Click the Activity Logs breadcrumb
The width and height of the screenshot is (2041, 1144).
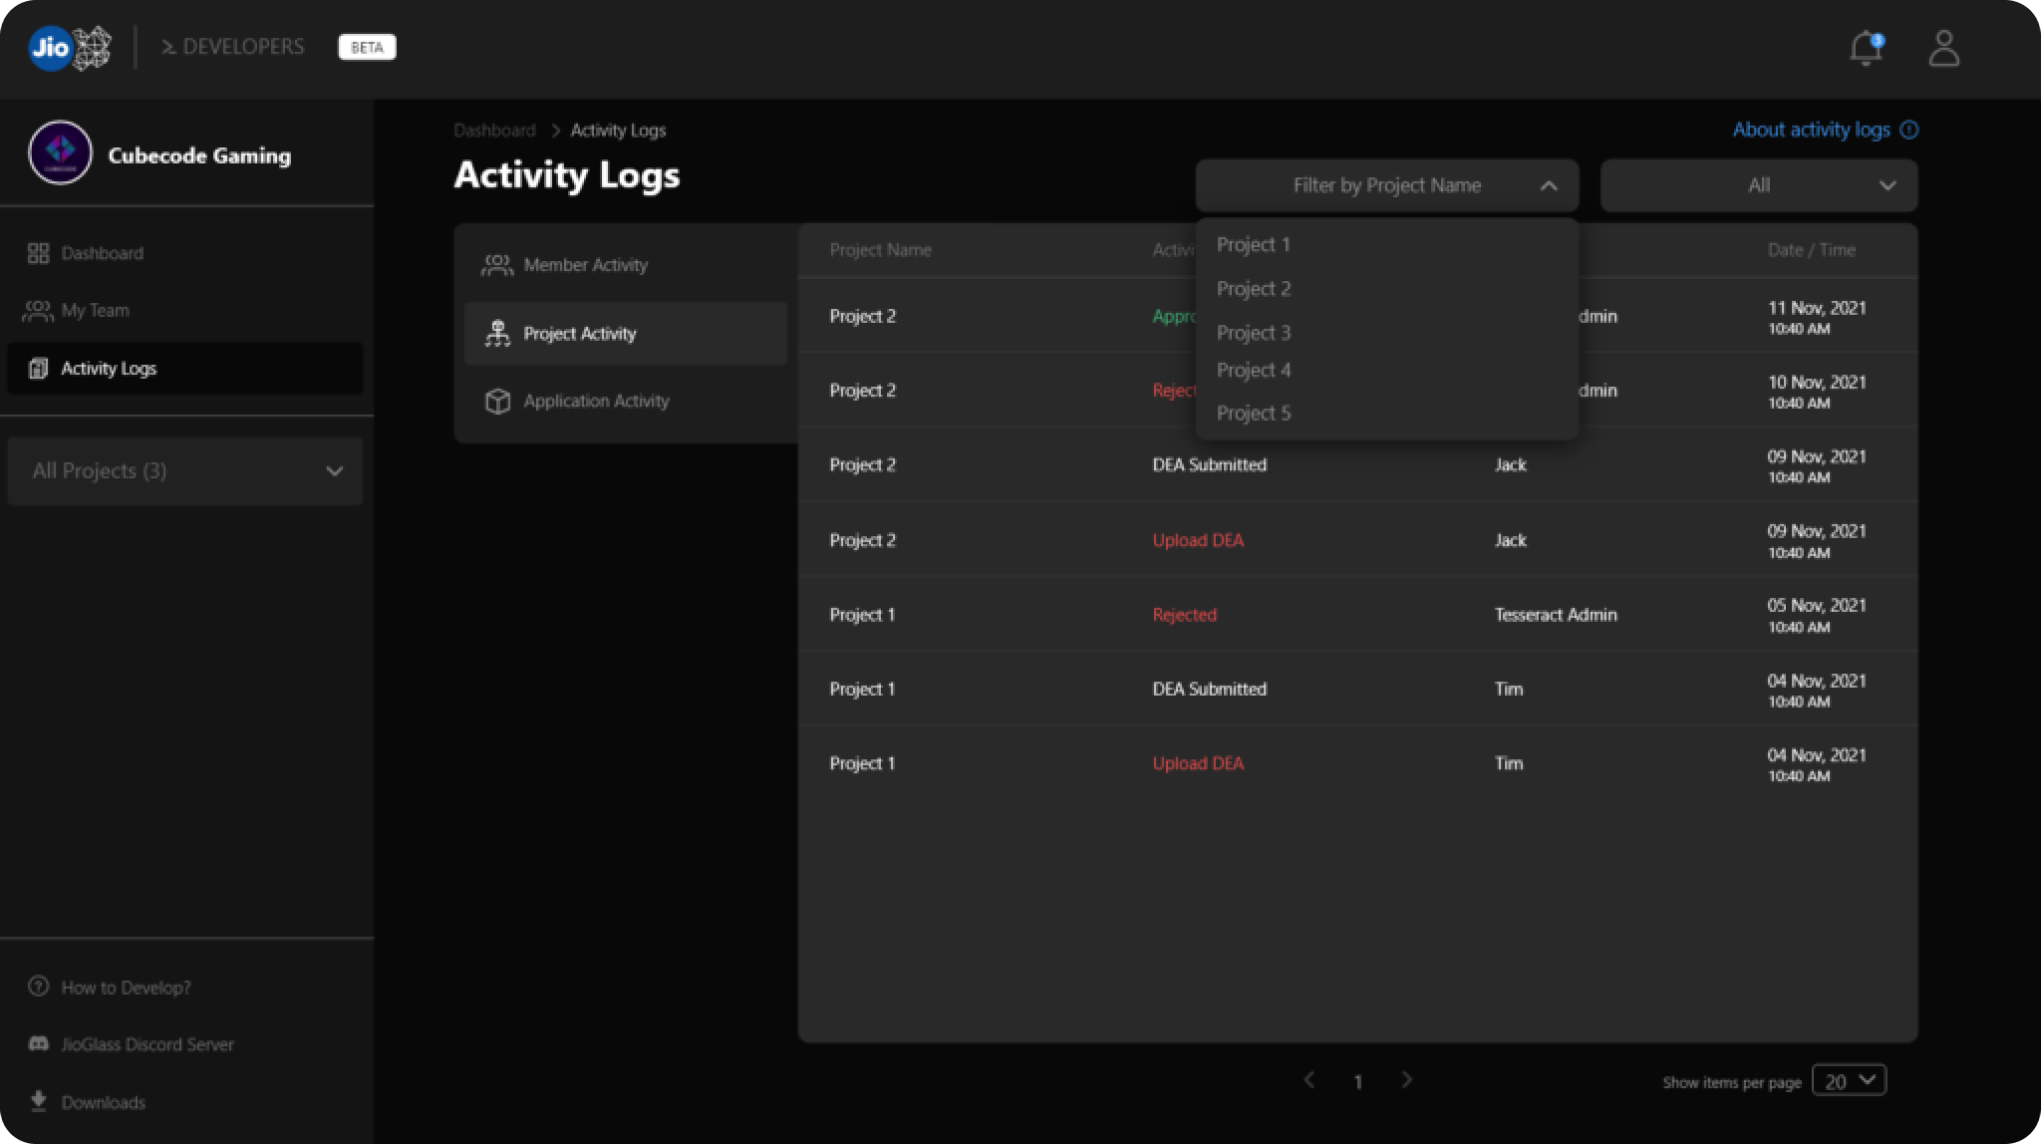pos(618,131)
